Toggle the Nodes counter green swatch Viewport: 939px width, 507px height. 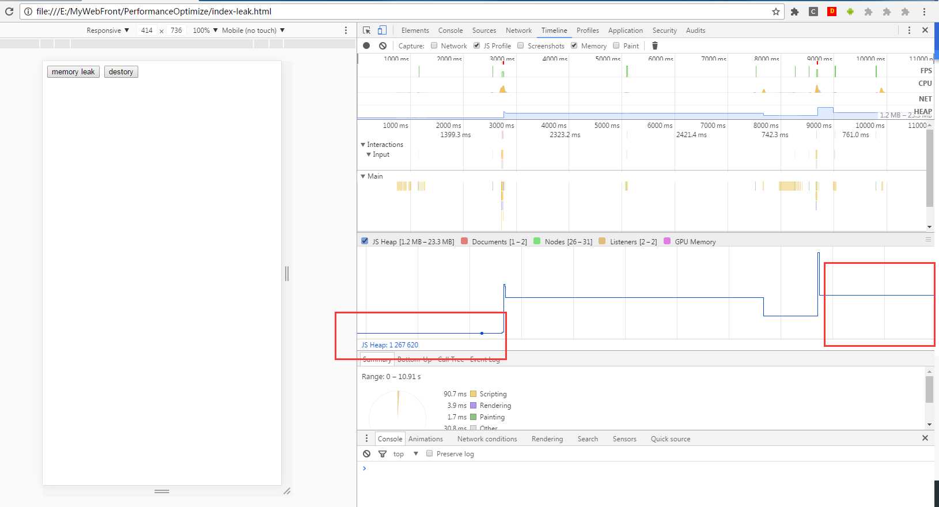537,241
